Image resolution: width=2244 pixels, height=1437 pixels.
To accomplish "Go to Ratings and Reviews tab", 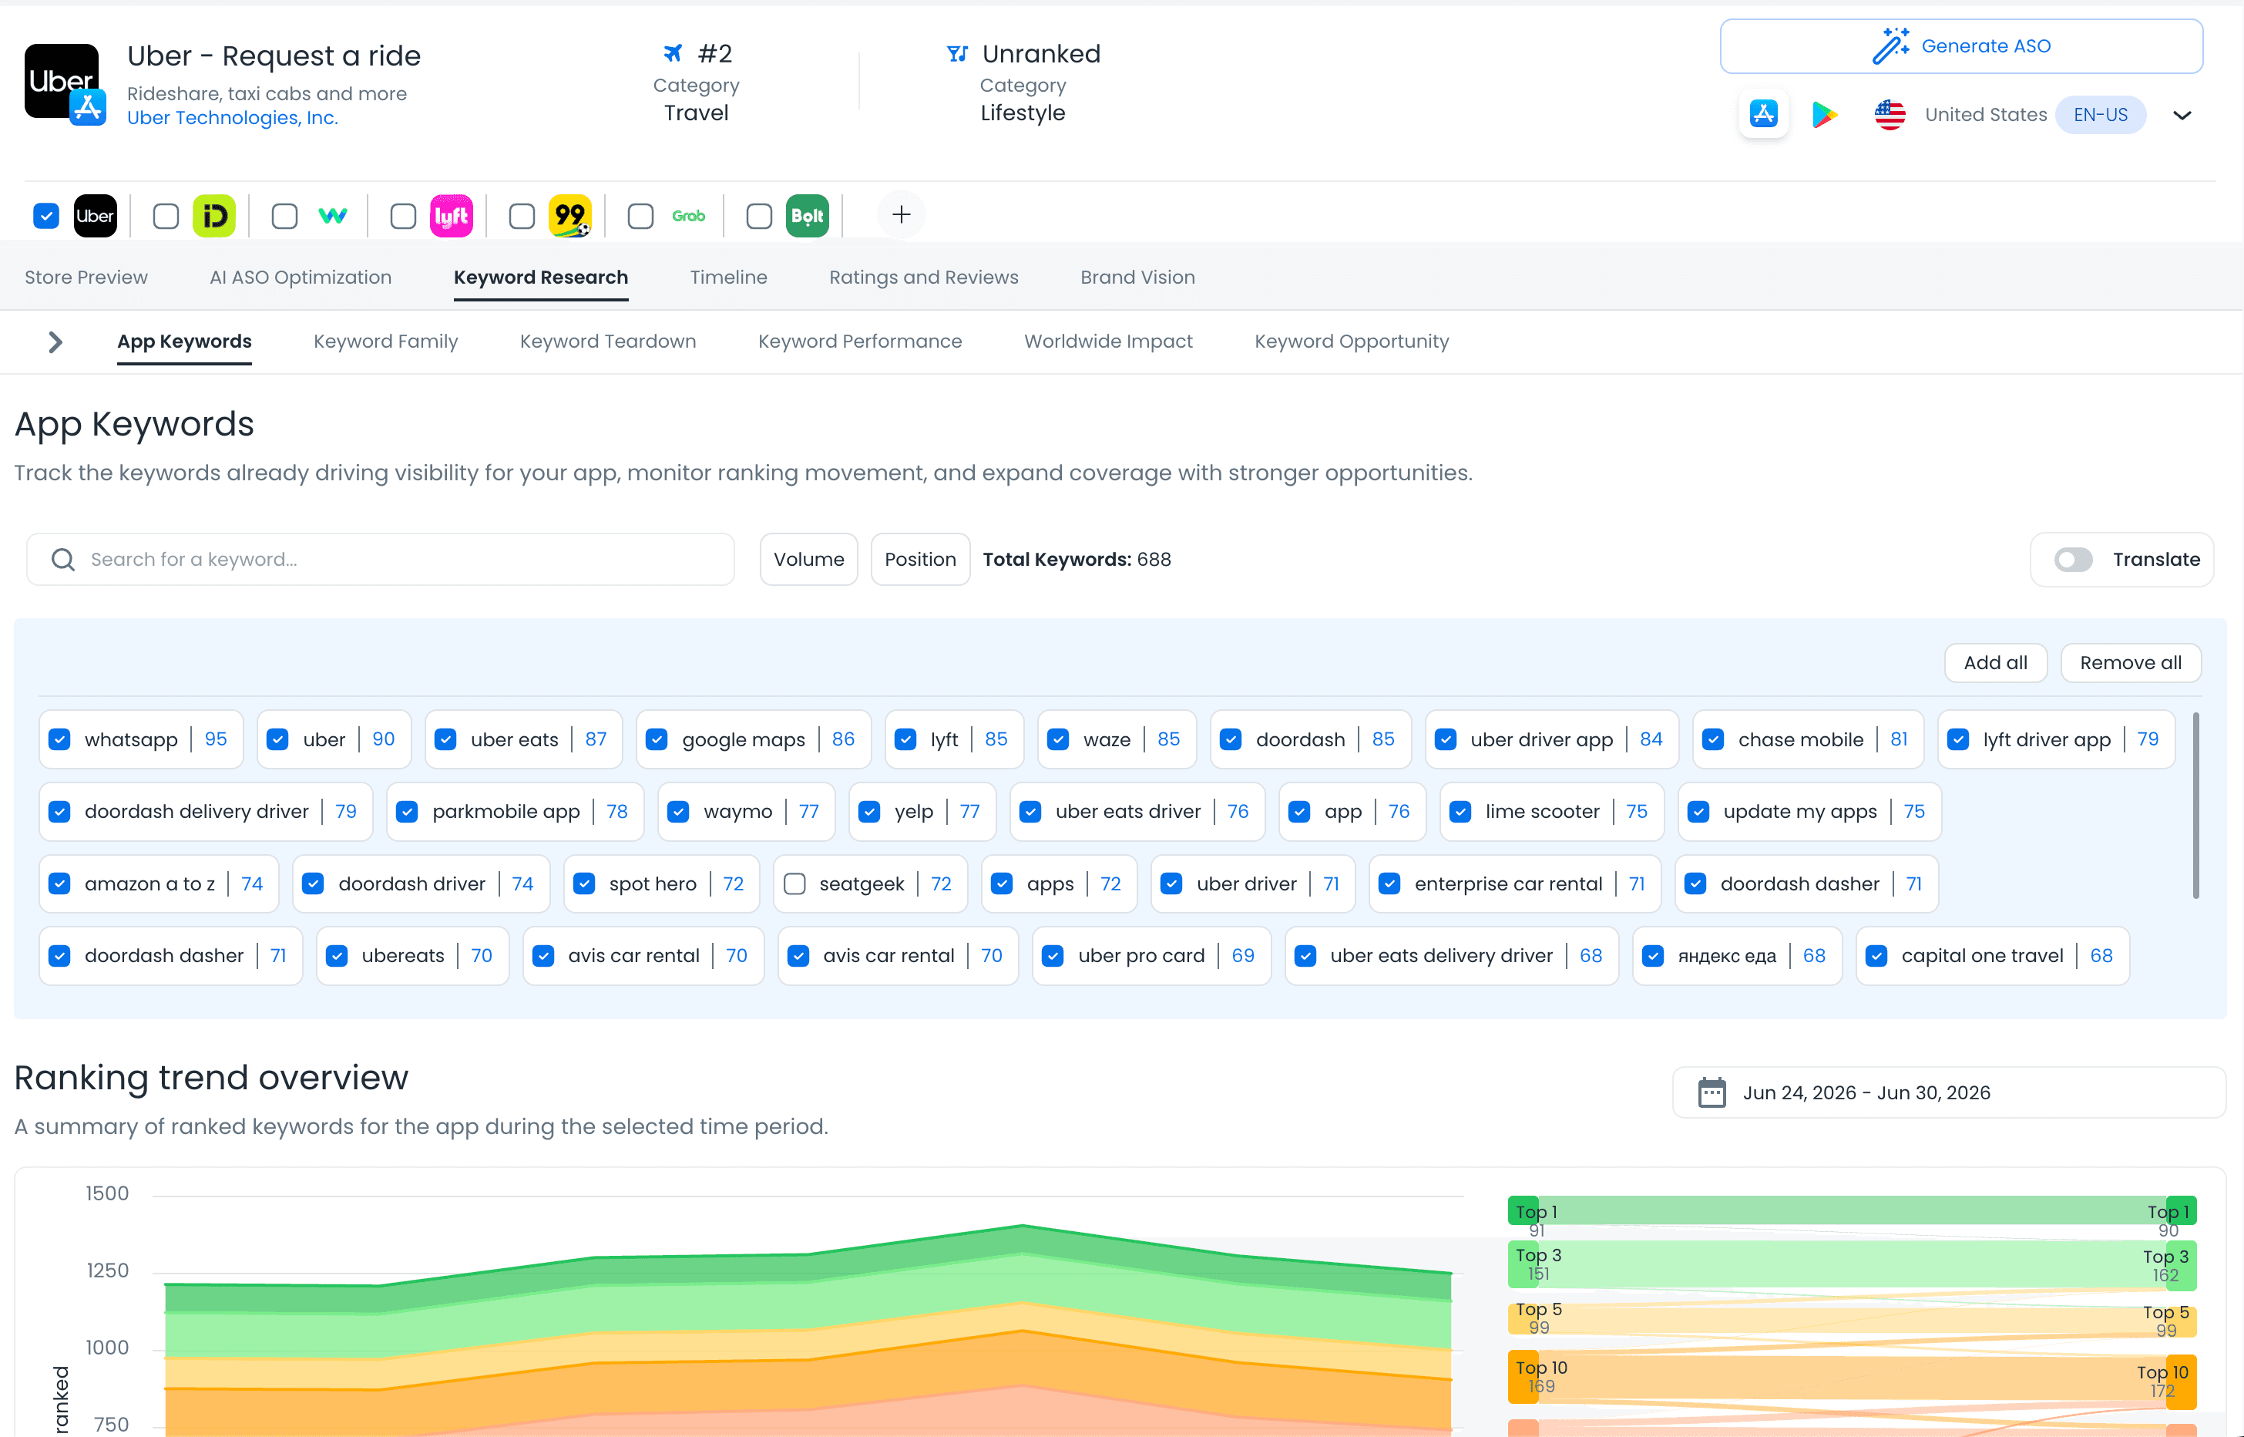I will coord(923,277).
